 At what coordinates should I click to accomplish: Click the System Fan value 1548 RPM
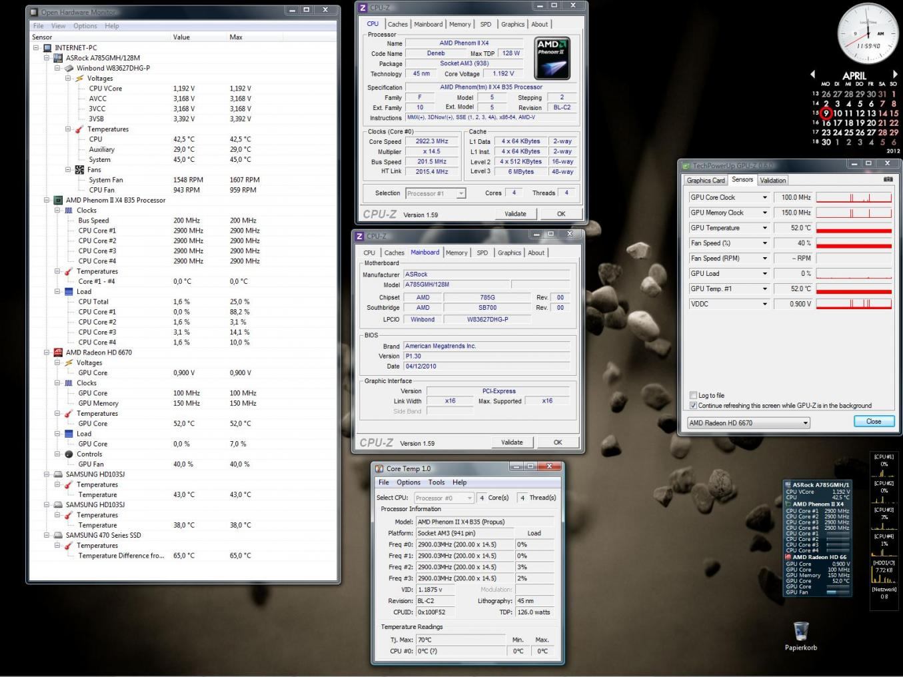(x=189, y=180)
